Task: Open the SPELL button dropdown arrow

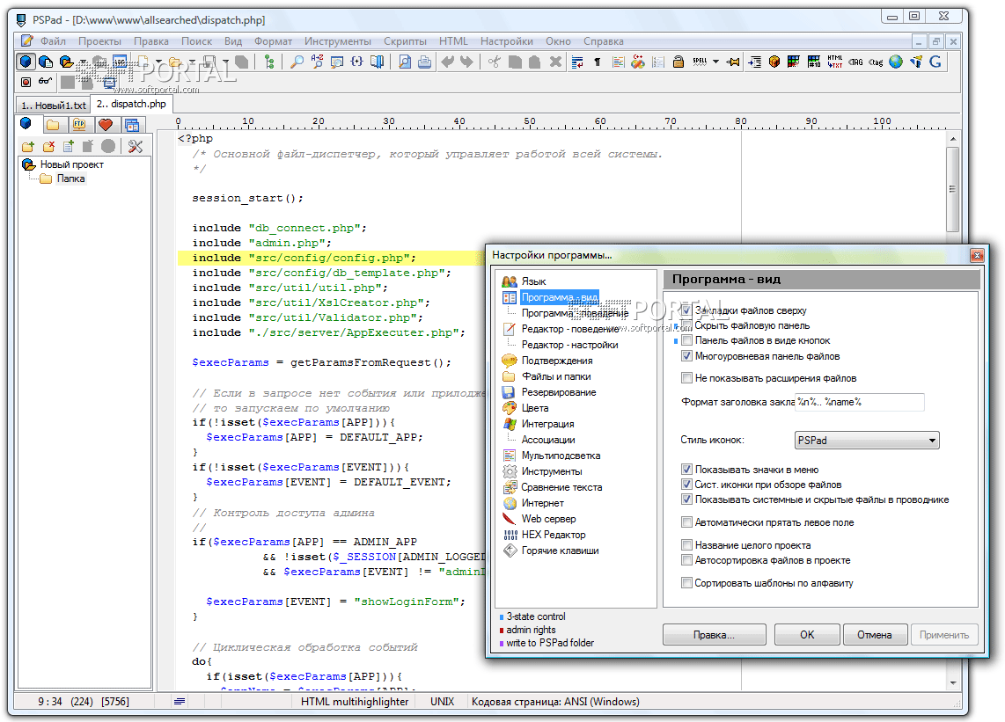Action: [x=716, y=62]
